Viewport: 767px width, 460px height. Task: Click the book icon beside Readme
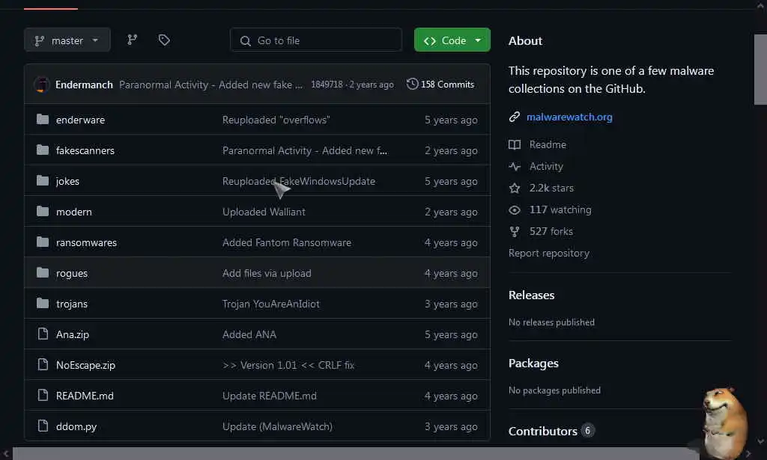coord(515,144)
